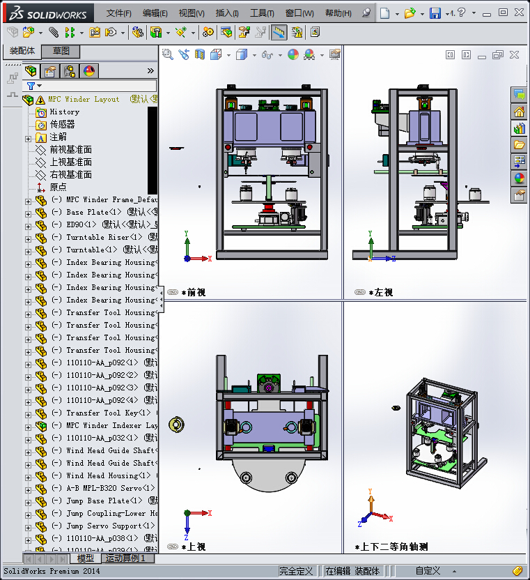This screenshot has width=530, height=580.
Task: Switch to the 模型 bottom tab
Action: click(86, 558)
